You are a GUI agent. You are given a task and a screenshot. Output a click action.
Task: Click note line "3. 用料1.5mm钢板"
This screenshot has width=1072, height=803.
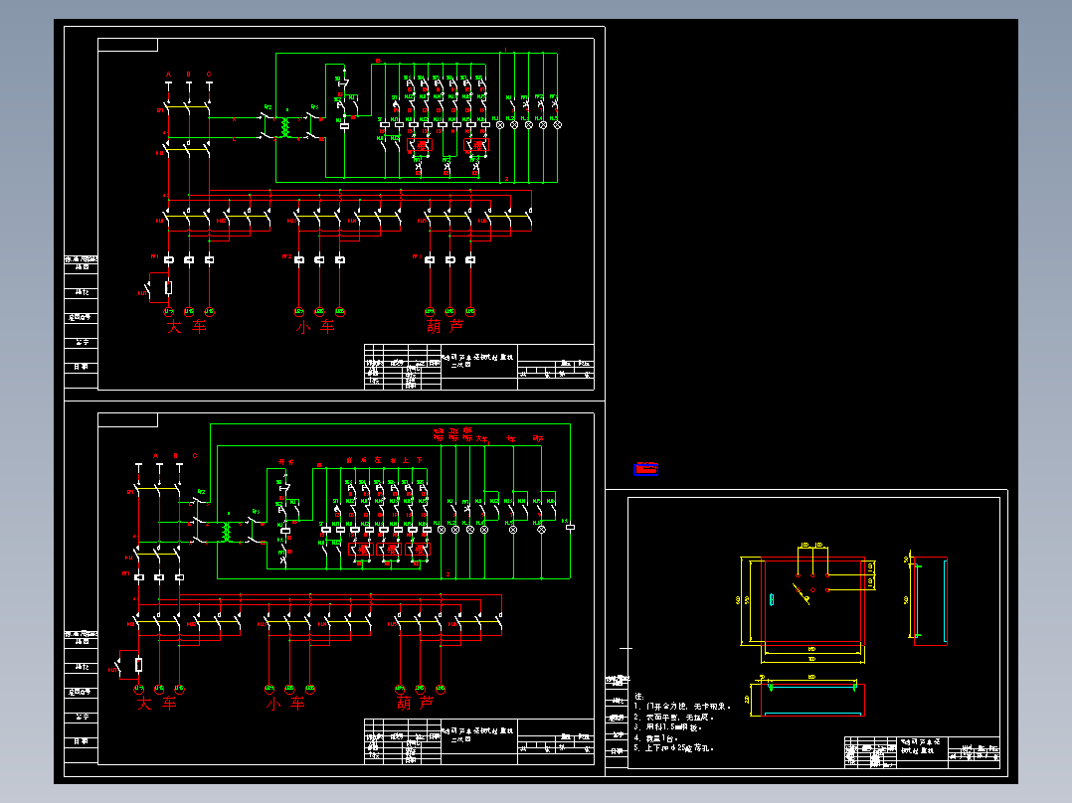point(668,727)
